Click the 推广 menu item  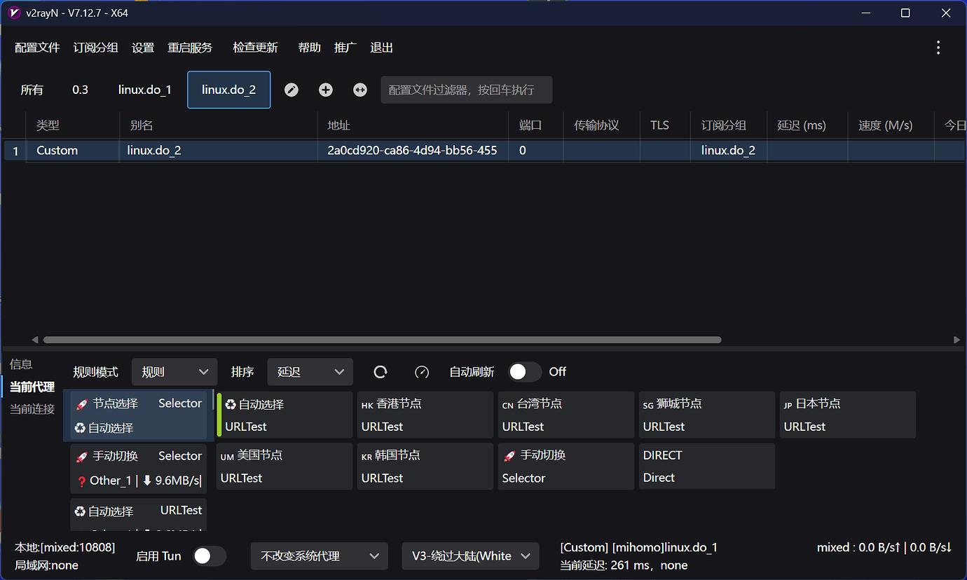point(345,48)
